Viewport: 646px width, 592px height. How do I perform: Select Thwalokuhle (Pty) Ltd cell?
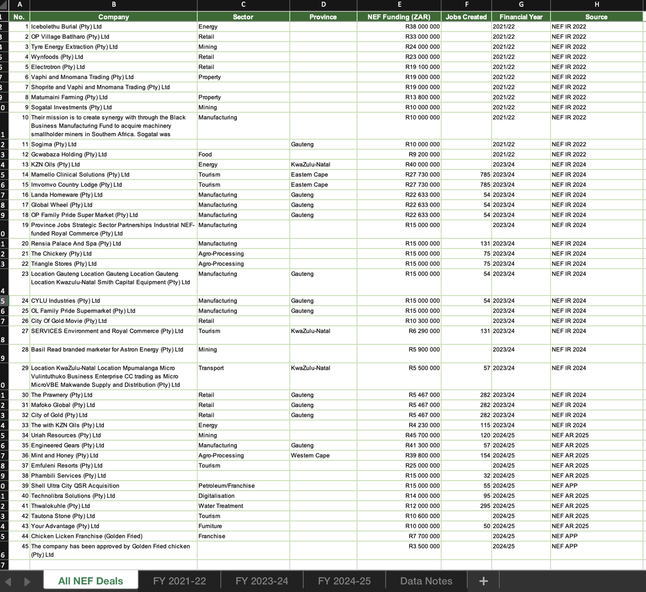coord(114,506)
